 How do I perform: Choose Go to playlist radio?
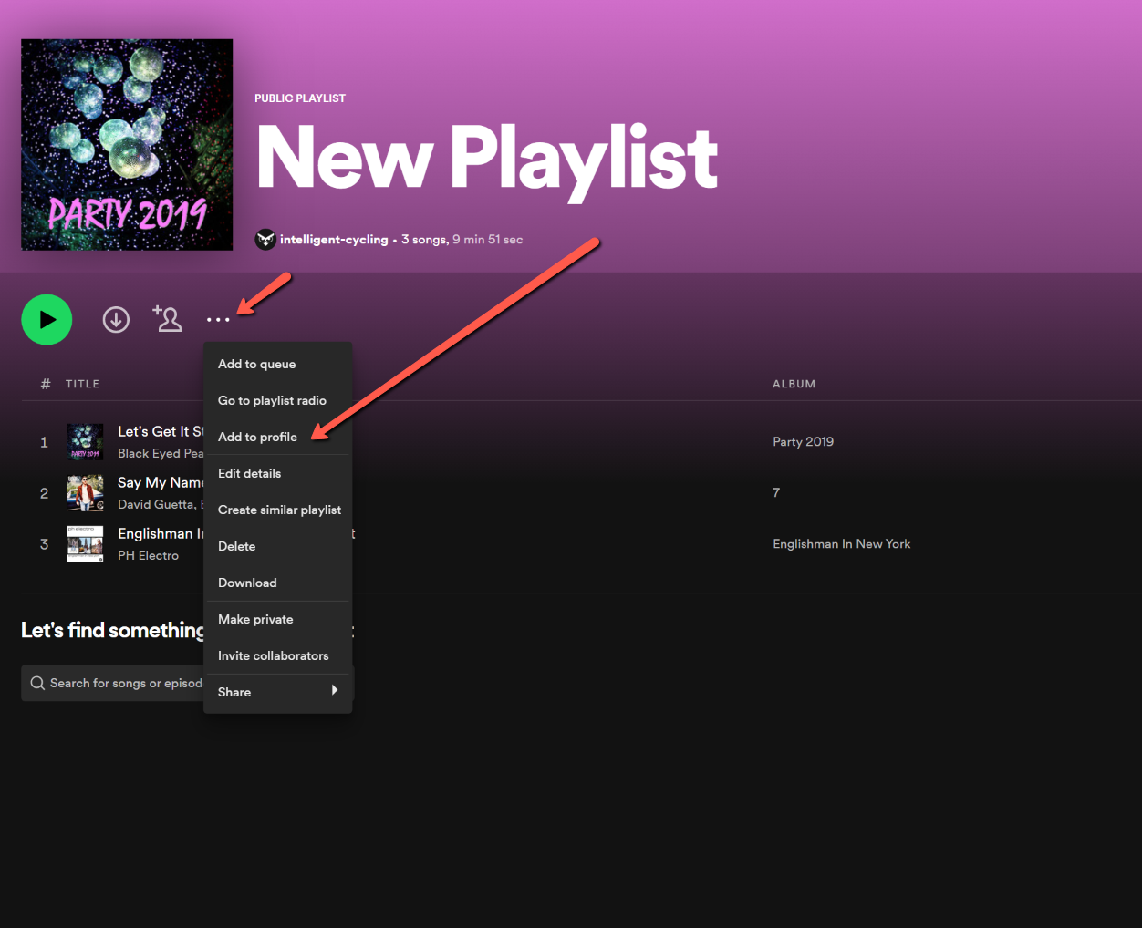[x=272, y=400]
